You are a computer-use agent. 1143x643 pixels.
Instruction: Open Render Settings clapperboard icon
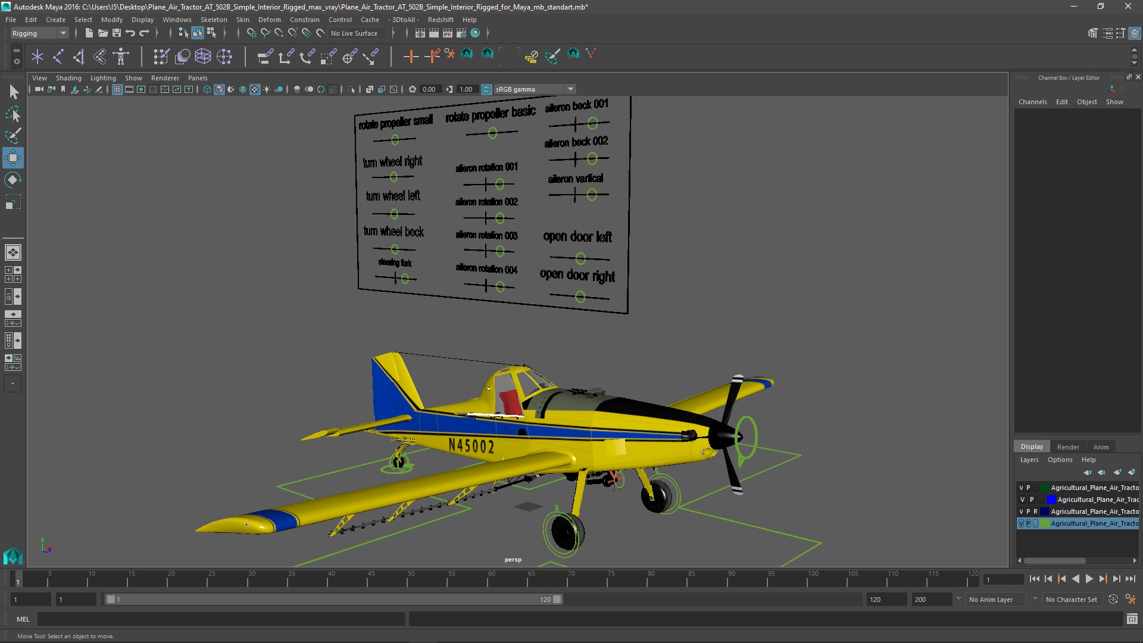(461, 33)
